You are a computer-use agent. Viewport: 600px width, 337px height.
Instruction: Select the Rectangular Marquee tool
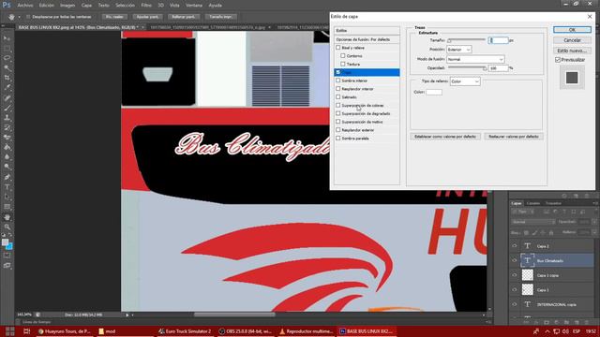coord(7,48)
